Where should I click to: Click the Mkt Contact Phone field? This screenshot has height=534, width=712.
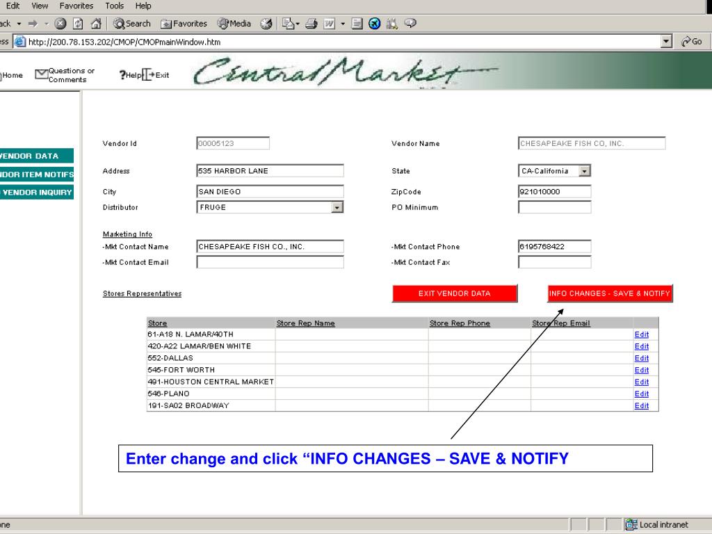(554, 247)
